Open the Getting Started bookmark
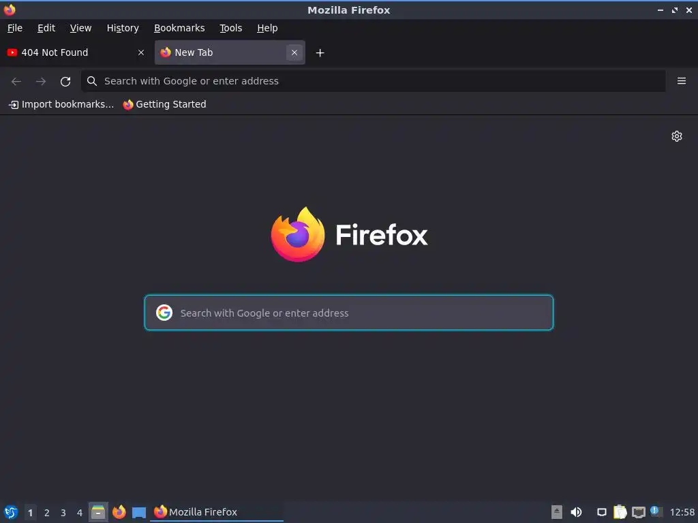The image size is (698, 523). pos(165,104)
